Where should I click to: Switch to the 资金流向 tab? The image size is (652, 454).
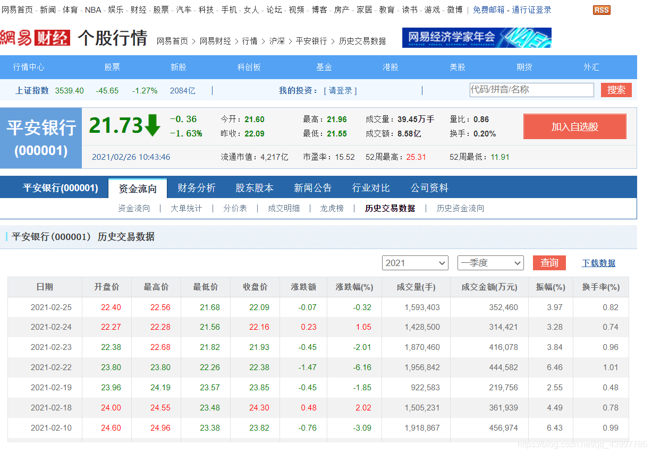click(x=138, y=188)
